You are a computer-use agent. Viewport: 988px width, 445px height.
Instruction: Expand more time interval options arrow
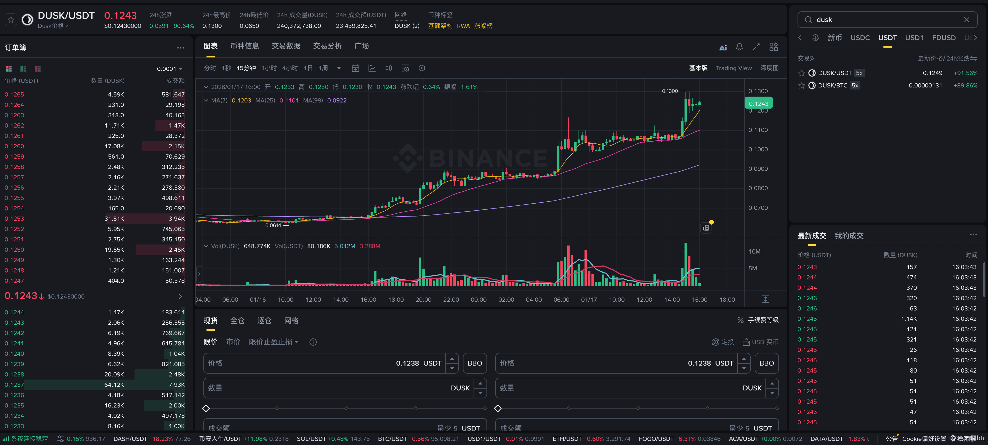point(339,68)
